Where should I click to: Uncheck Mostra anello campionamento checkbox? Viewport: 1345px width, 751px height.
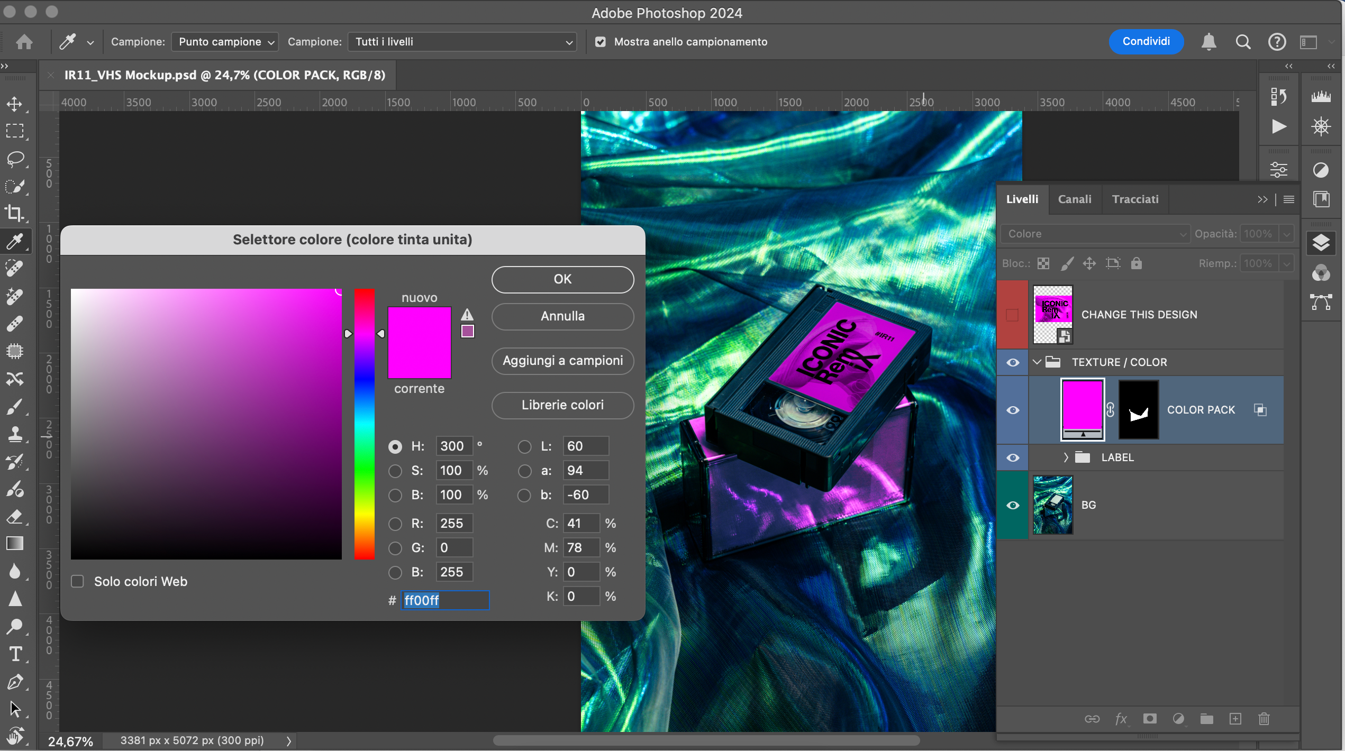pos(601,42)
